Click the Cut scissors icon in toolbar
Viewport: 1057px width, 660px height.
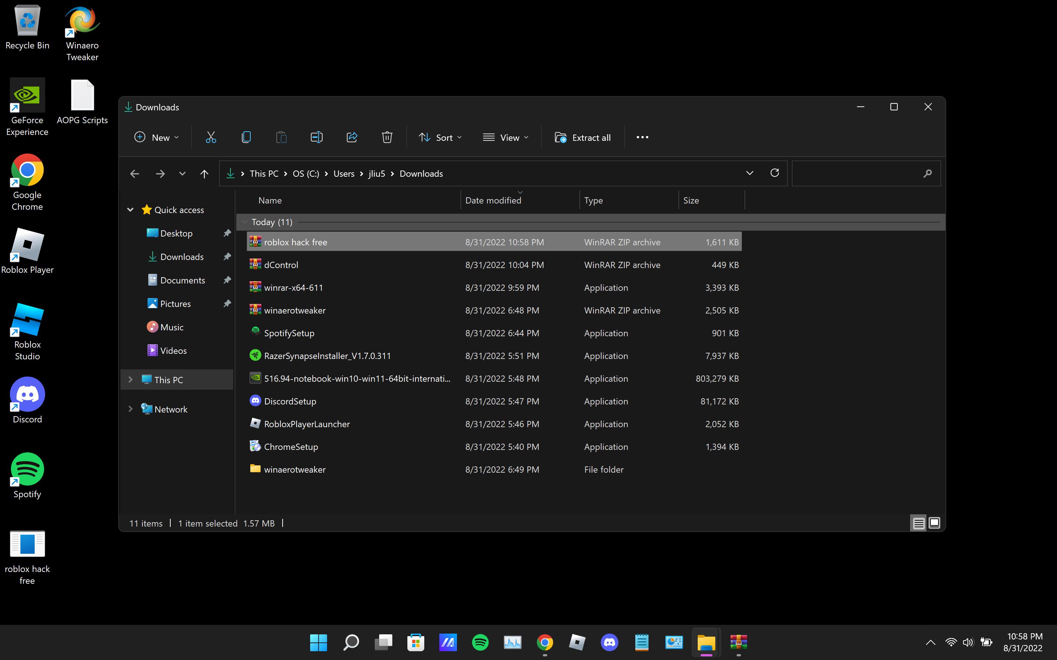[211, 137]
